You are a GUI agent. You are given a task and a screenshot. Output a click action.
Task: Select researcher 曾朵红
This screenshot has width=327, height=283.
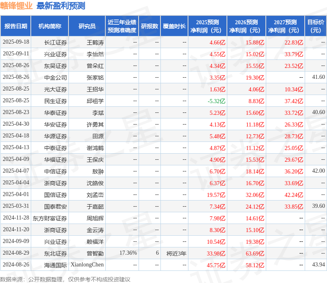95,66
